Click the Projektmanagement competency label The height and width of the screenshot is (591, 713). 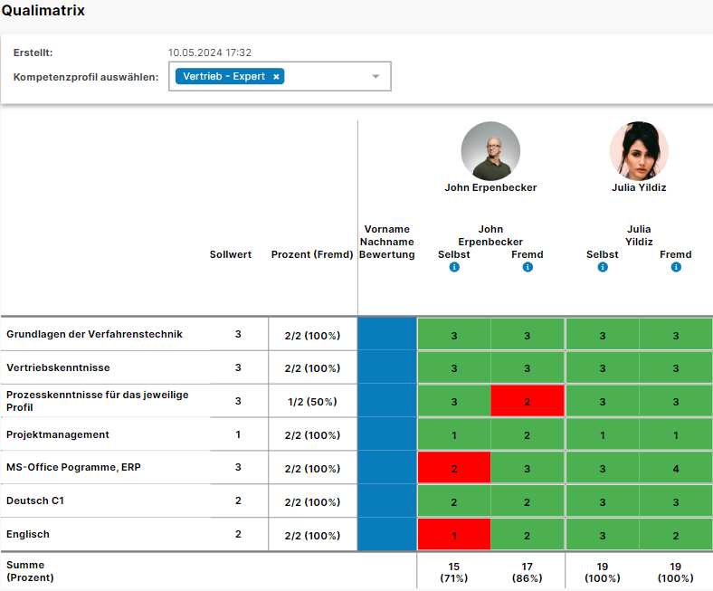(x=58, y=434)
